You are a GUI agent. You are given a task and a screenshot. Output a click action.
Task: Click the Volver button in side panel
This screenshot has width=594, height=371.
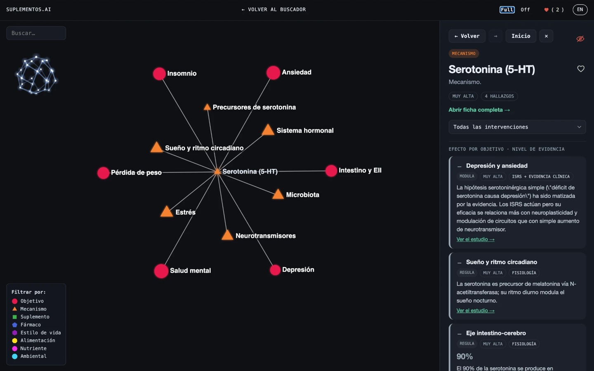[467, 36]
